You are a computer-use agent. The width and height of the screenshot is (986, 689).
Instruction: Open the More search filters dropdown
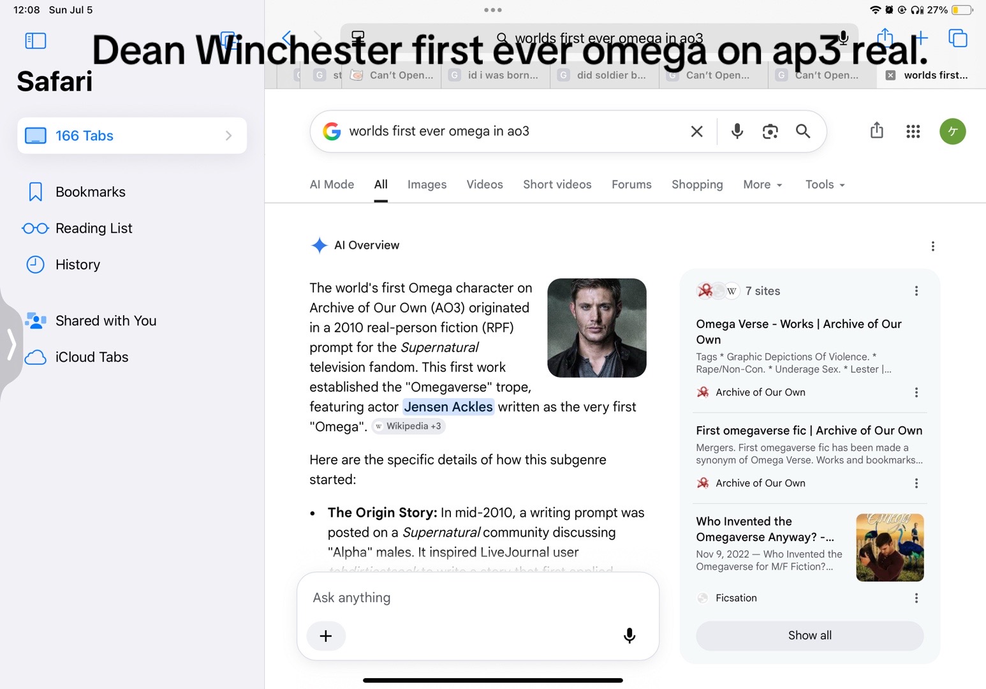tap(763, 184)
